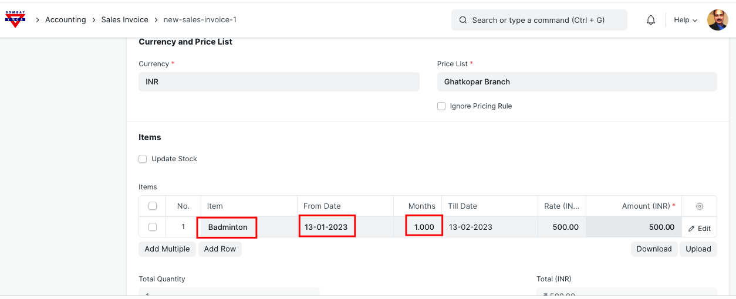
Task: Go to the Accounting breadcrumb
Action: point(66,20)
